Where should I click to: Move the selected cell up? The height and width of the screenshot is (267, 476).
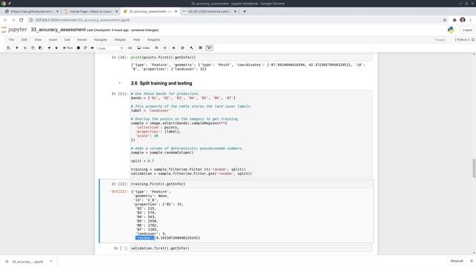pos(49,47)
